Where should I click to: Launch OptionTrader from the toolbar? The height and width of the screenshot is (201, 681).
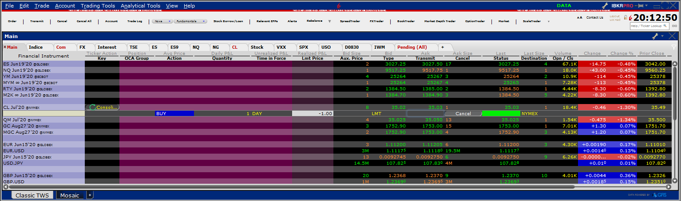click(x=475, y=21)
